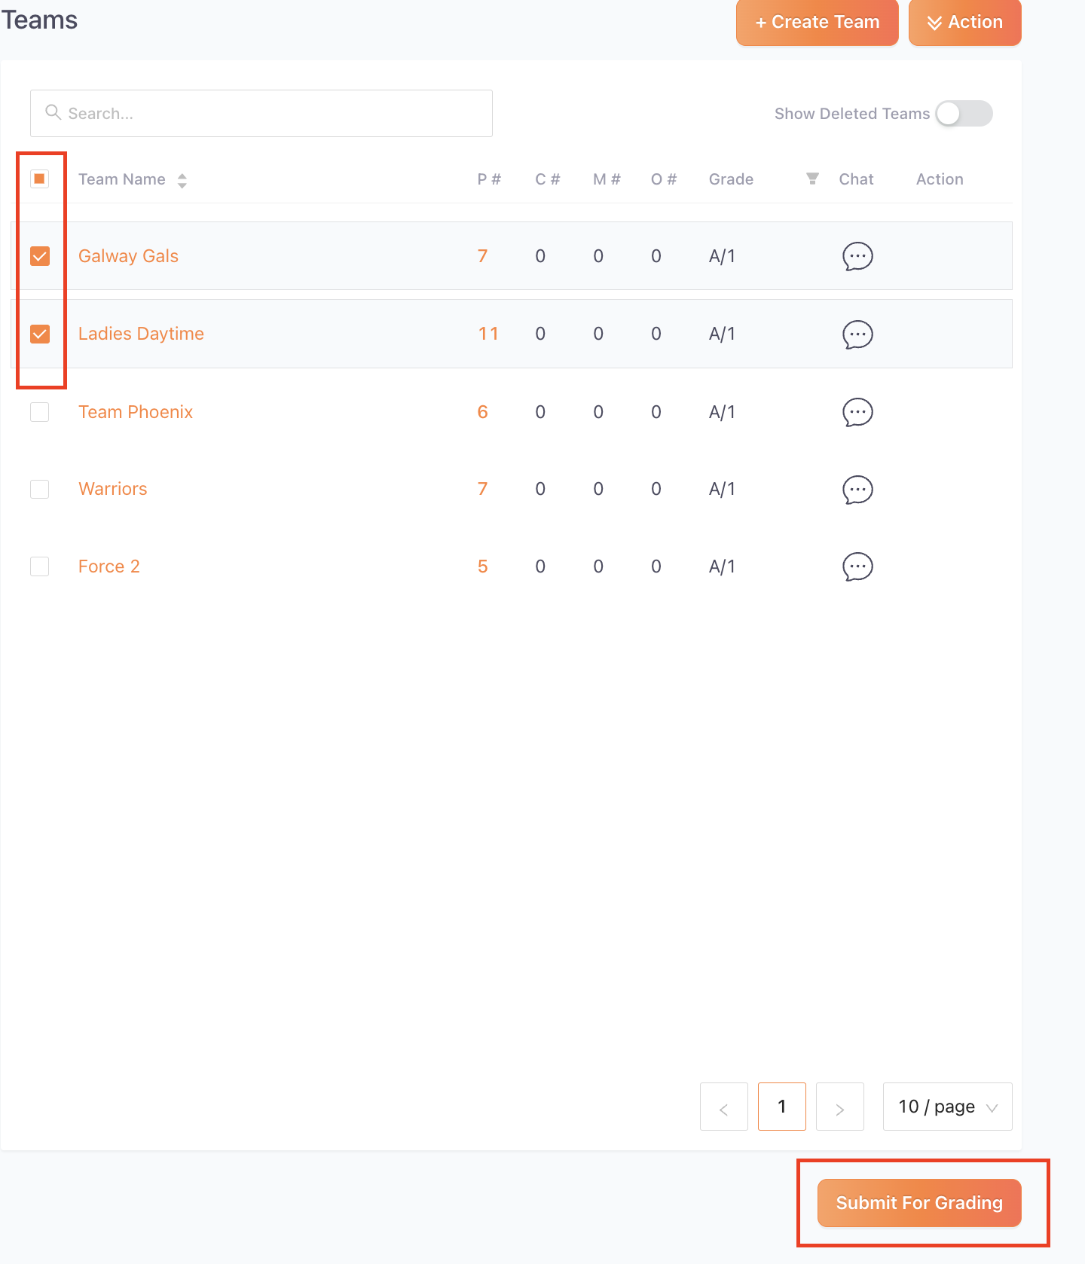
Task: Open chat for Force 2
Action: [x=857, y=566]
